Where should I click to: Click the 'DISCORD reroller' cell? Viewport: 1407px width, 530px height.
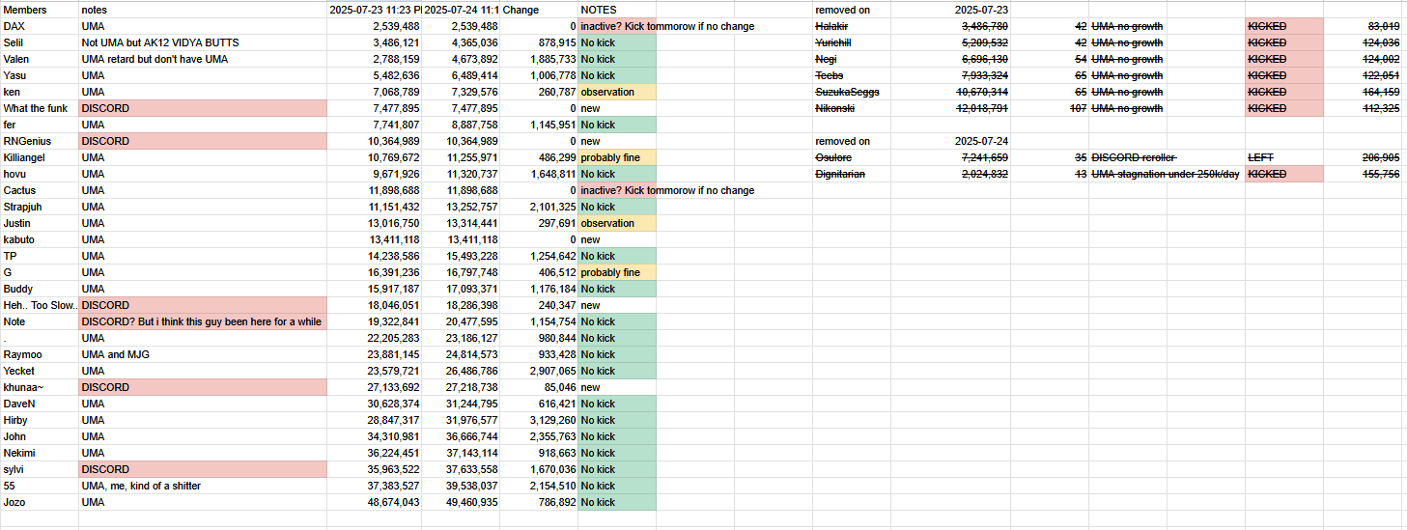pyautogui.click(x=1132, y=157)
